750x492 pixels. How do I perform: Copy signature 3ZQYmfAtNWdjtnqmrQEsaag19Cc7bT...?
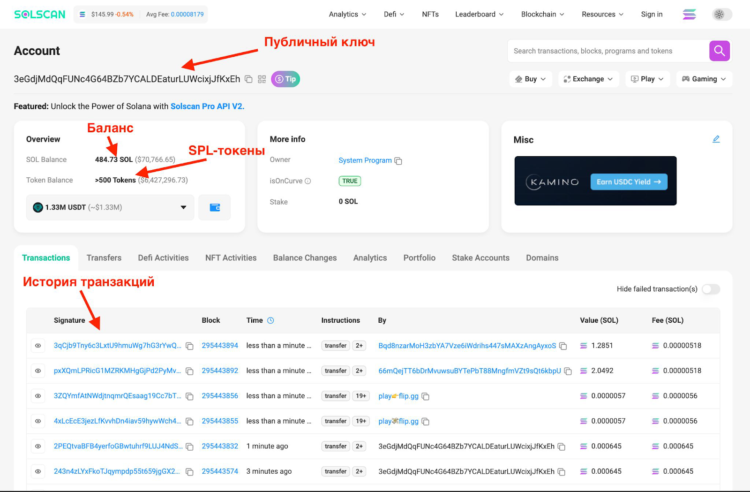tap(190, 396)
